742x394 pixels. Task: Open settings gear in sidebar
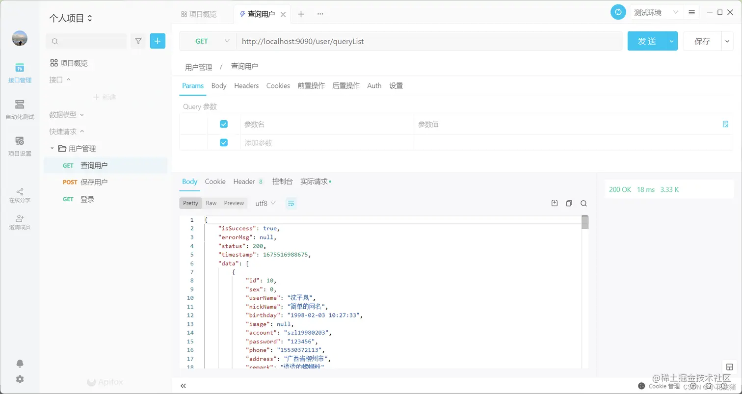20,379
